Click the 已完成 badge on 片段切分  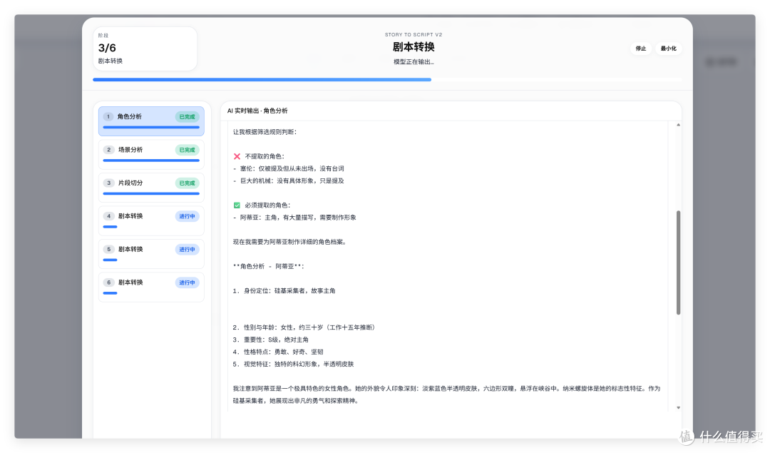pos(187,183)
